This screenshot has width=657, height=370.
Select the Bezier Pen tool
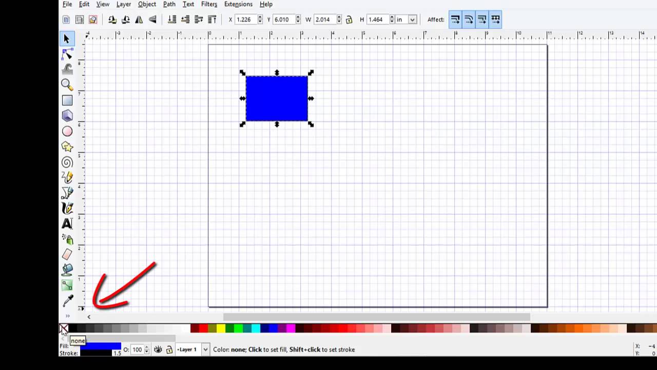point(67,193)
